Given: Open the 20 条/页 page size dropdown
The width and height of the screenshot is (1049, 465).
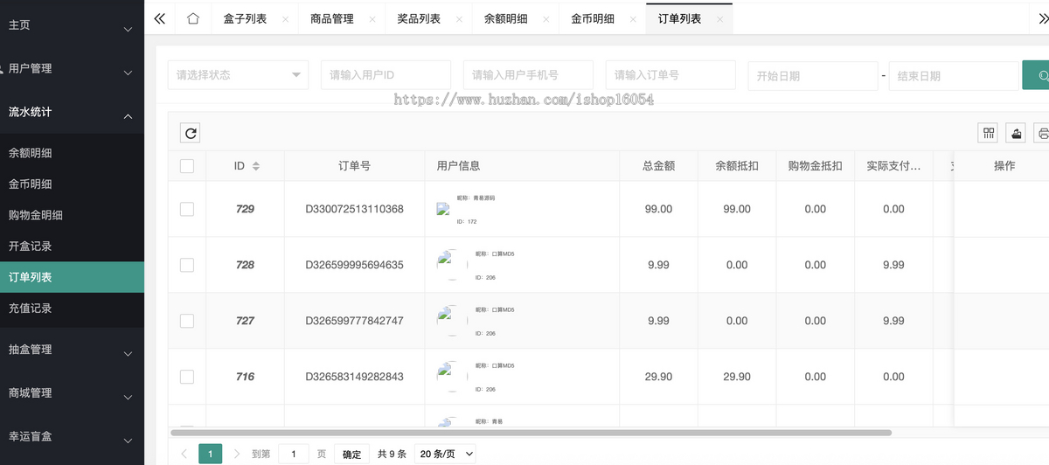Looking at the screenshot, I should [x=447, y=454].
